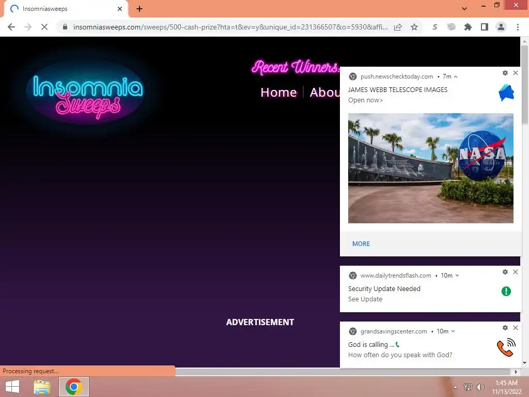Close the Insomniasweeps tab
Screen dimensions: 529x397
click(x=120, y=9)
